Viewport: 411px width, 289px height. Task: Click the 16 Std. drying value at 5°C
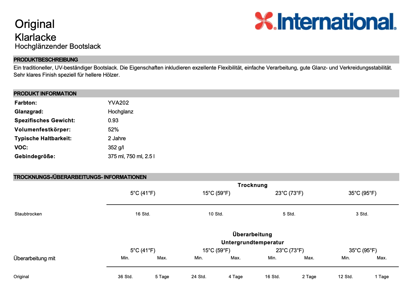(x=143, y=214)
